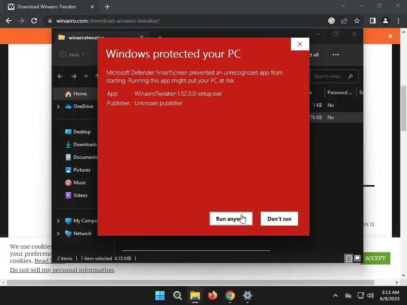Click the 4.18 MB selection size text
This screenshot has width=407, height=305.
pyautogui.click(x=123, y=259)
